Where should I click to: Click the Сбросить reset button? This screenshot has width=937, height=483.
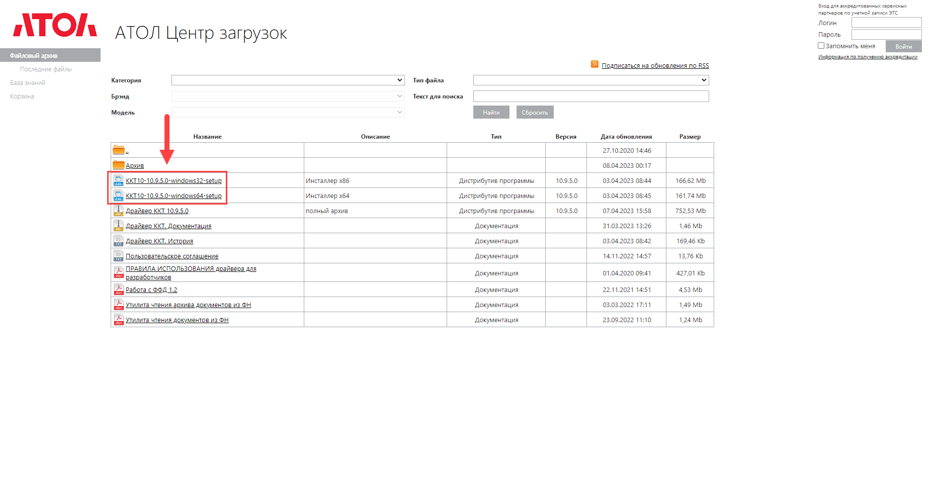535,113
